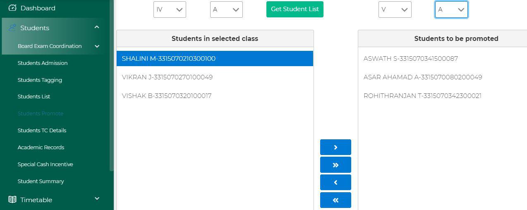Expand the Timetable menu chevron
Viewport: 527px width, 210px height.
coord(97,199)
